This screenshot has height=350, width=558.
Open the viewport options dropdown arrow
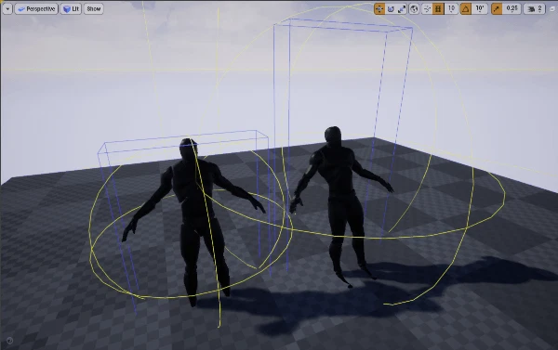coord(7,8)
